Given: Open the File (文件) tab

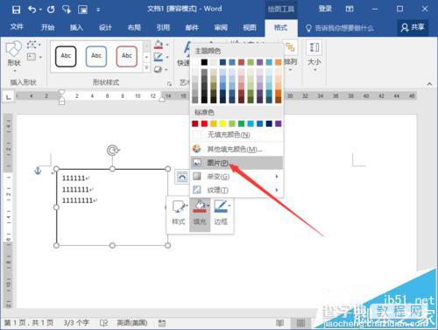Looking at the screenshot, I should 17,27.
